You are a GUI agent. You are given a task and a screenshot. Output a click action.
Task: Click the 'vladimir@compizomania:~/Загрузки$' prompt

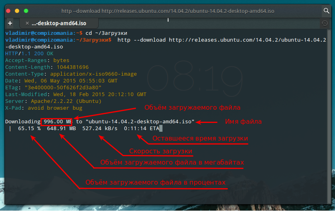(x=58, y=40)
